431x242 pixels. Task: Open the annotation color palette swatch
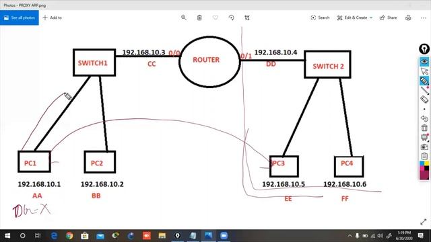click(x=424, y=170)
